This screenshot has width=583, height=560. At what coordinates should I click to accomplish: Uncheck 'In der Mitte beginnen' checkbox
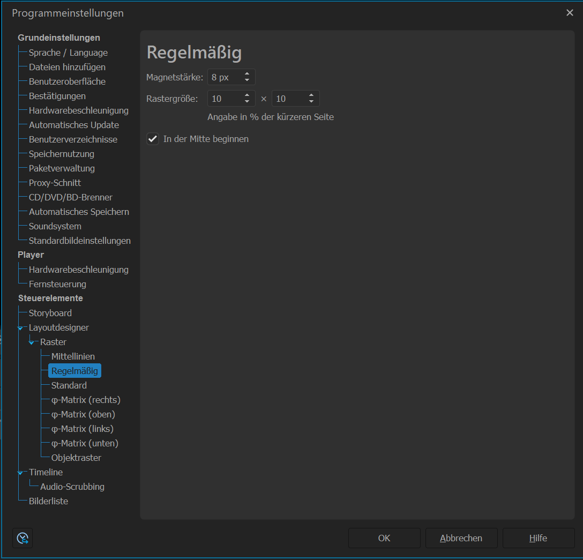click(x=153, y=139)
